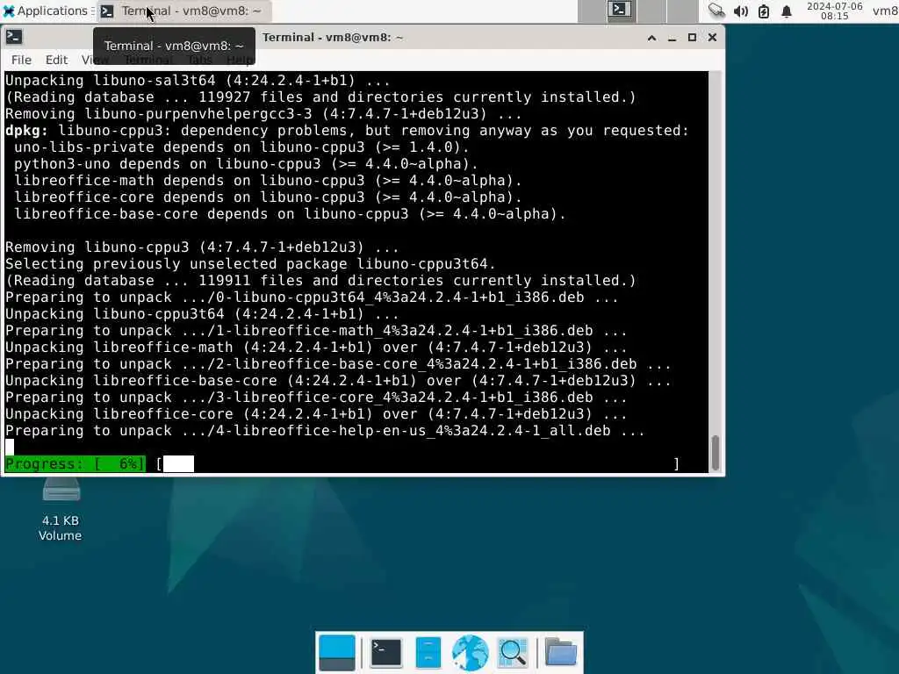Open the File Manager dock icon
This screenshot has width=899, height=674.
click(428, 652)
